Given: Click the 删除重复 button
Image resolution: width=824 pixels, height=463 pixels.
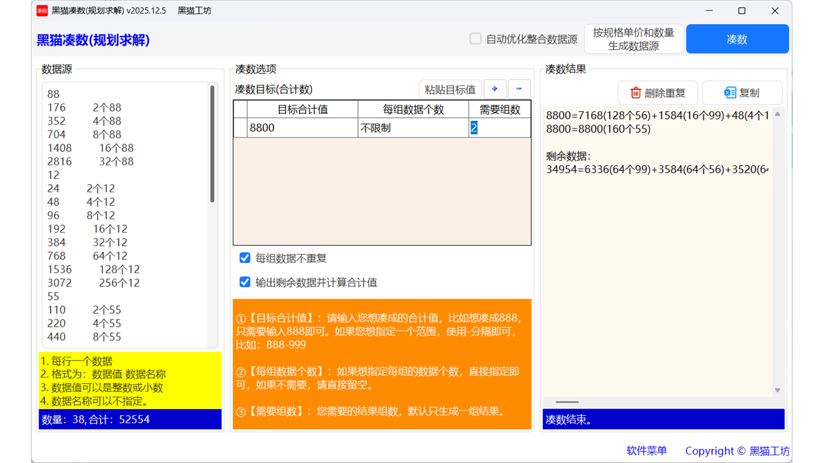Looking at the screenshot, I should click(x=658, y=93).
